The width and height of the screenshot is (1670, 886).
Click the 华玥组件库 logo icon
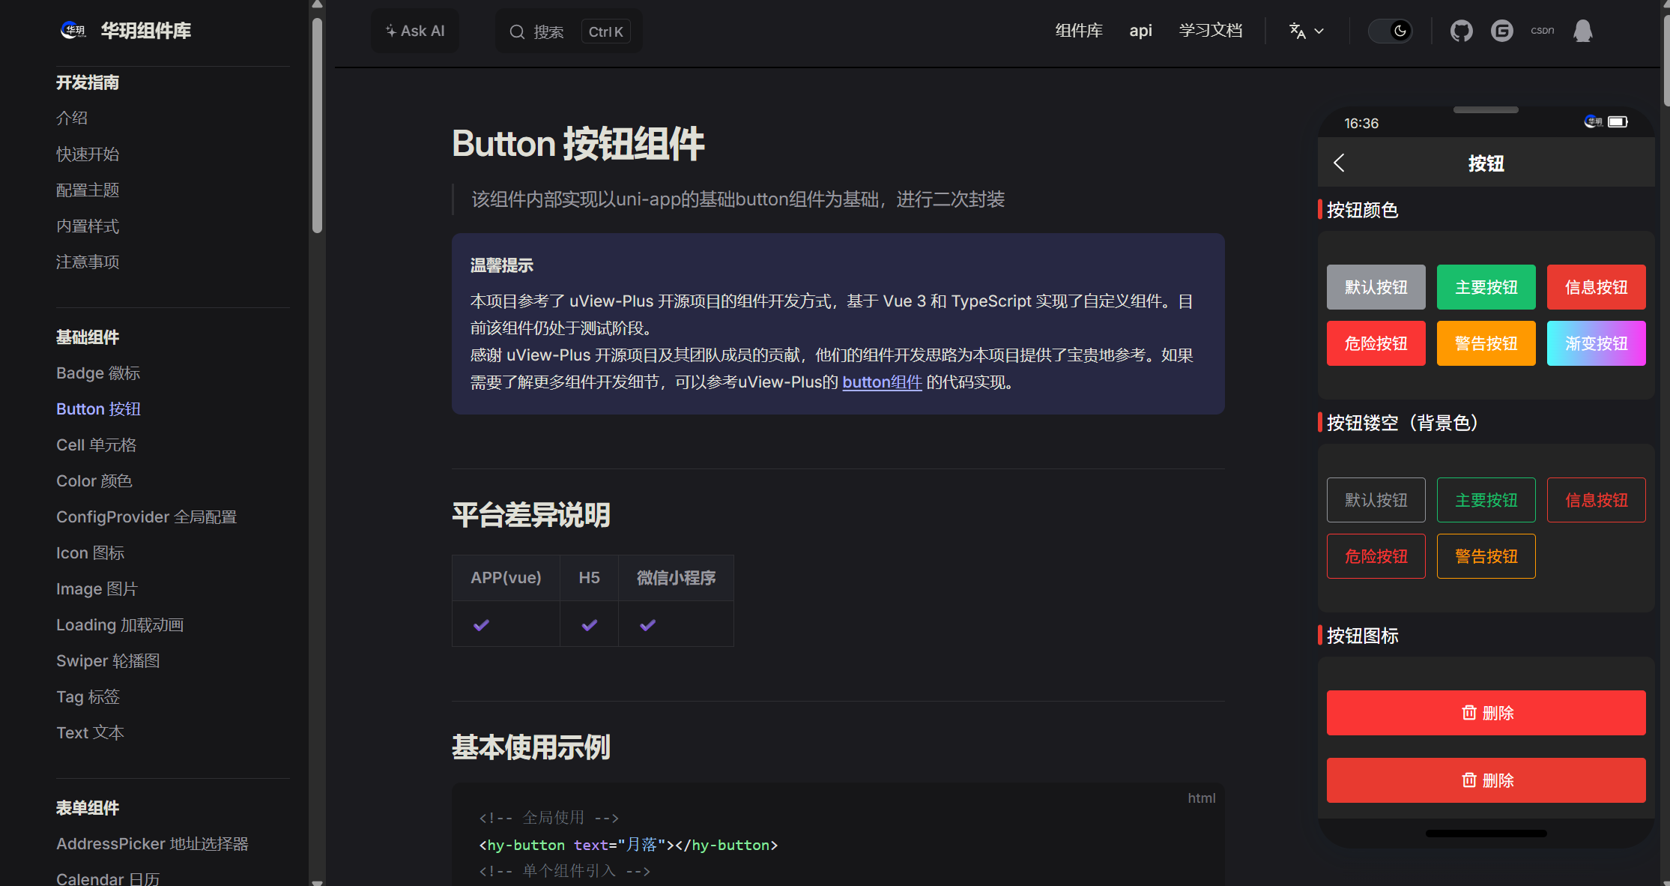tap(73, 30)
